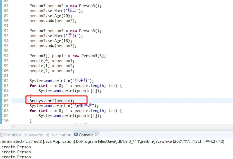Click line number 106 in the gutter
The image size is (233, 159).
5,100
